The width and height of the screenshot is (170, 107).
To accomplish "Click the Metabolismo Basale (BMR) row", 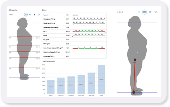I will pyautogui.click(x=74, y=52).
